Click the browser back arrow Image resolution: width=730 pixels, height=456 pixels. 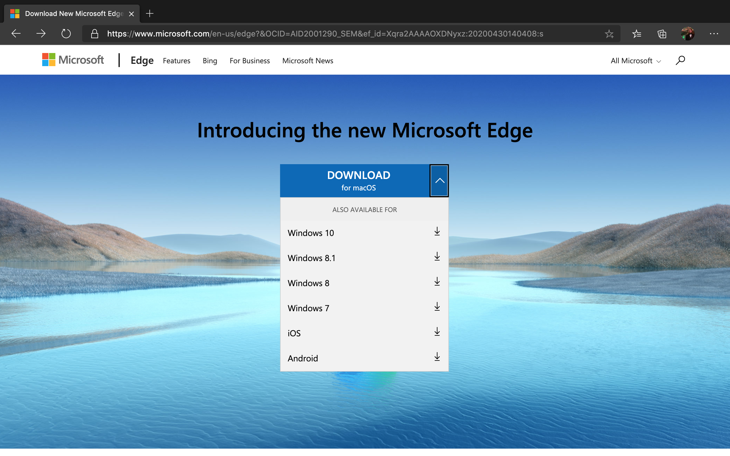coord(16,33)
